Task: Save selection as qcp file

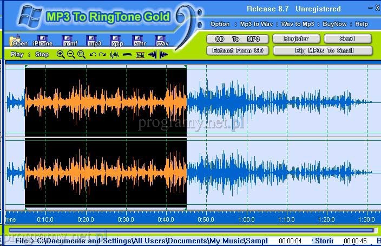Action: [x=117, y=41]
